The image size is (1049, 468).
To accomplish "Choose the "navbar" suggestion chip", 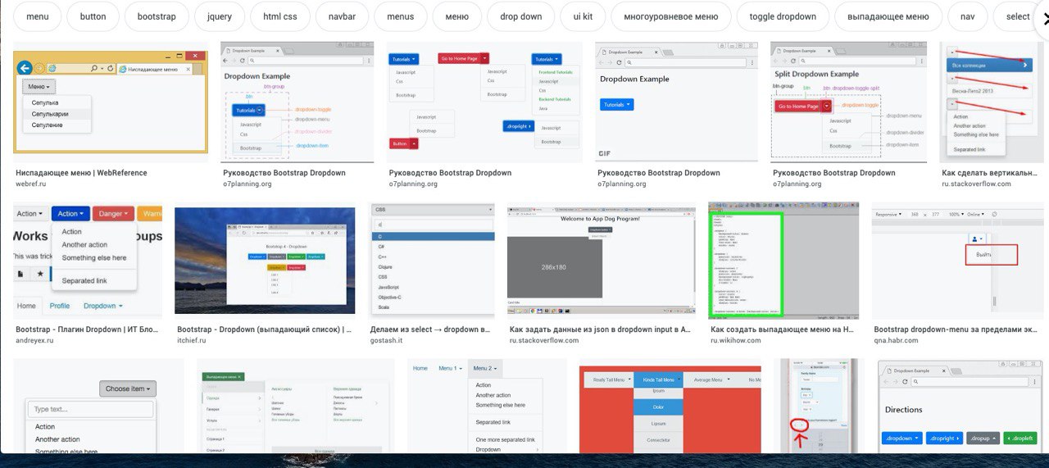I will (342, 16).
